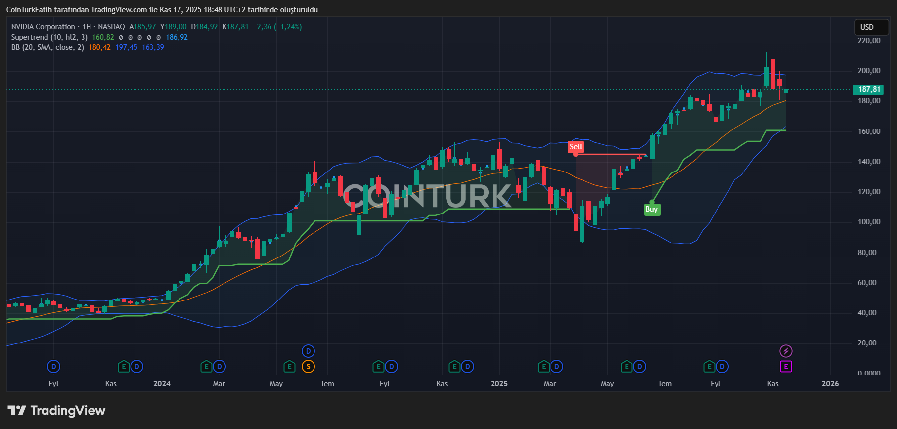
Task: Click the green Buy signal label
Action: pyautogui.click(x=651, y=209)
